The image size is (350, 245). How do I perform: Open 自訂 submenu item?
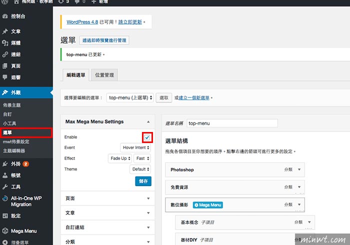coord(7,114)
